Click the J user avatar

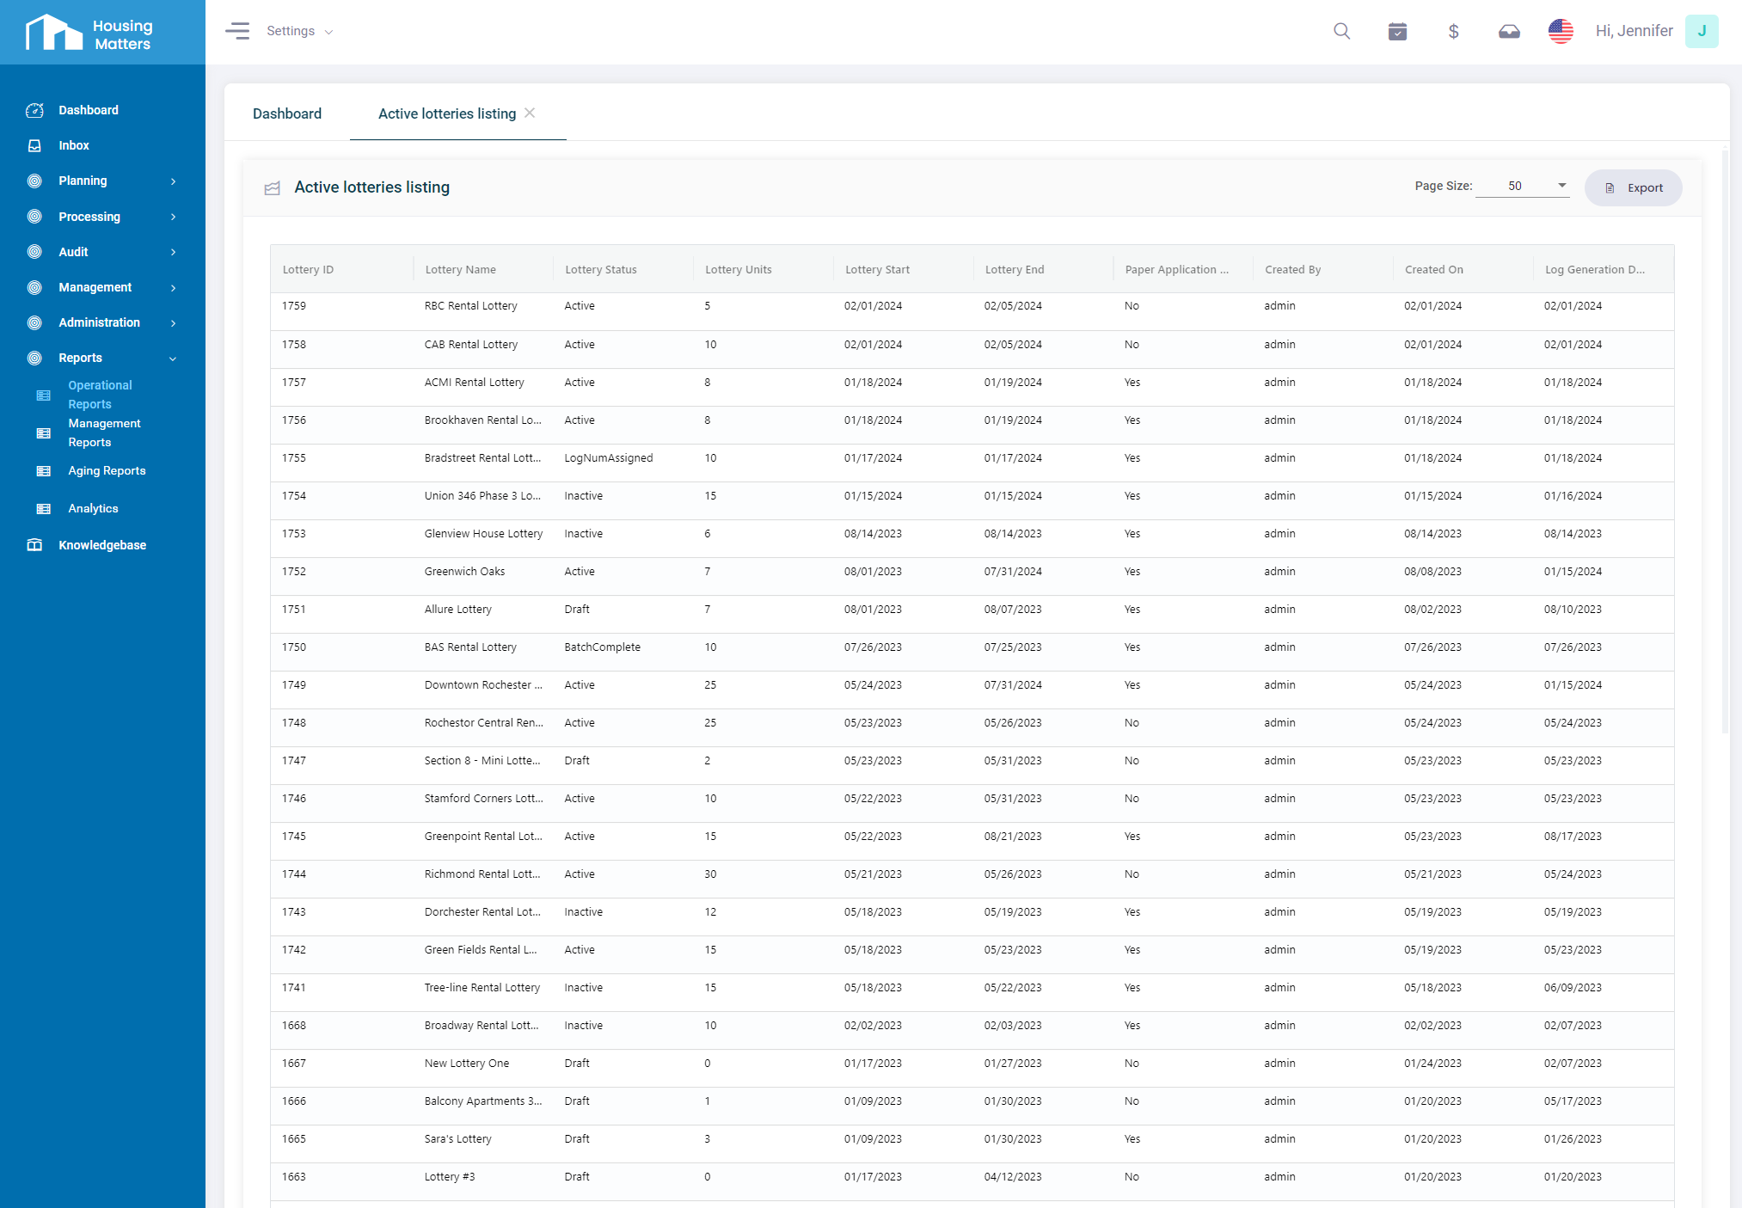pos(1701,31)
